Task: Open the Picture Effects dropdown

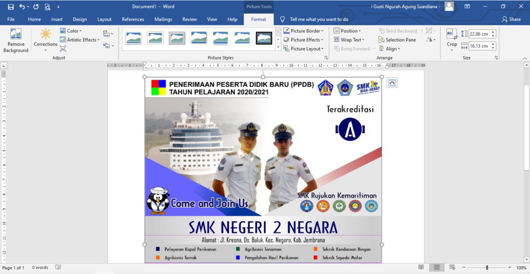Action: [303, 40]
